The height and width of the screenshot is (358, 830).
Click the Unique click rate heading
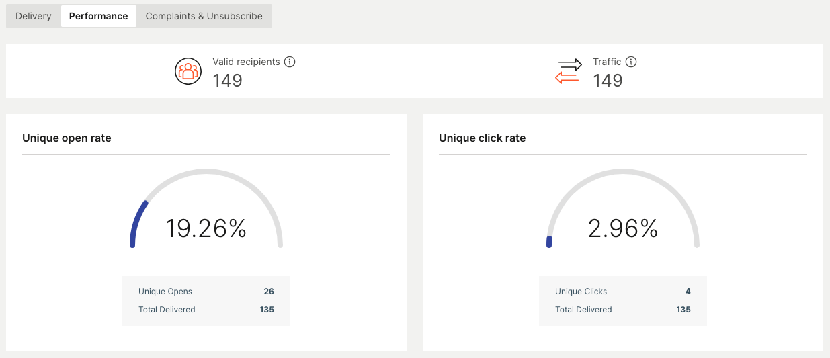point(482,138)
